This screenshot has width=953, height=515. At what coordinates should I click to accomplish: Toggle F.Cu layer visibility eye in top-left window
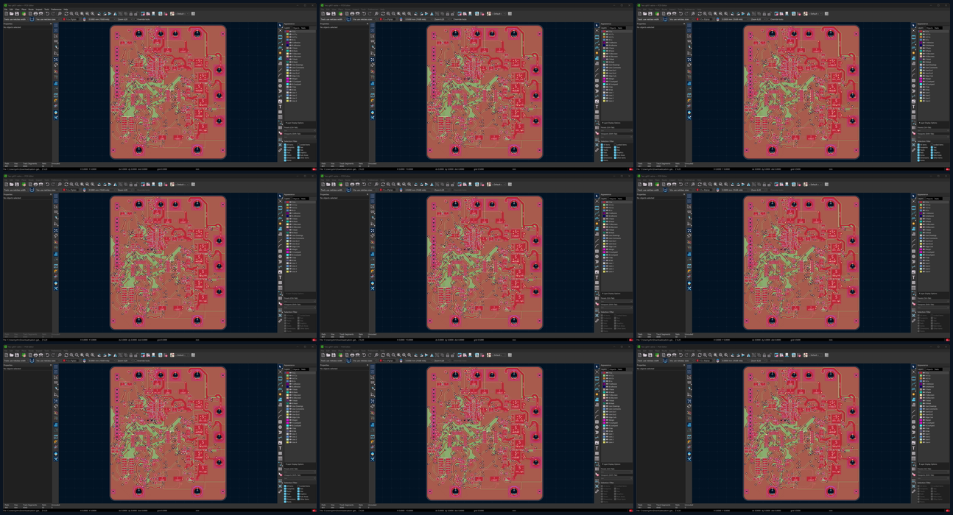click(x=290, y=31)
